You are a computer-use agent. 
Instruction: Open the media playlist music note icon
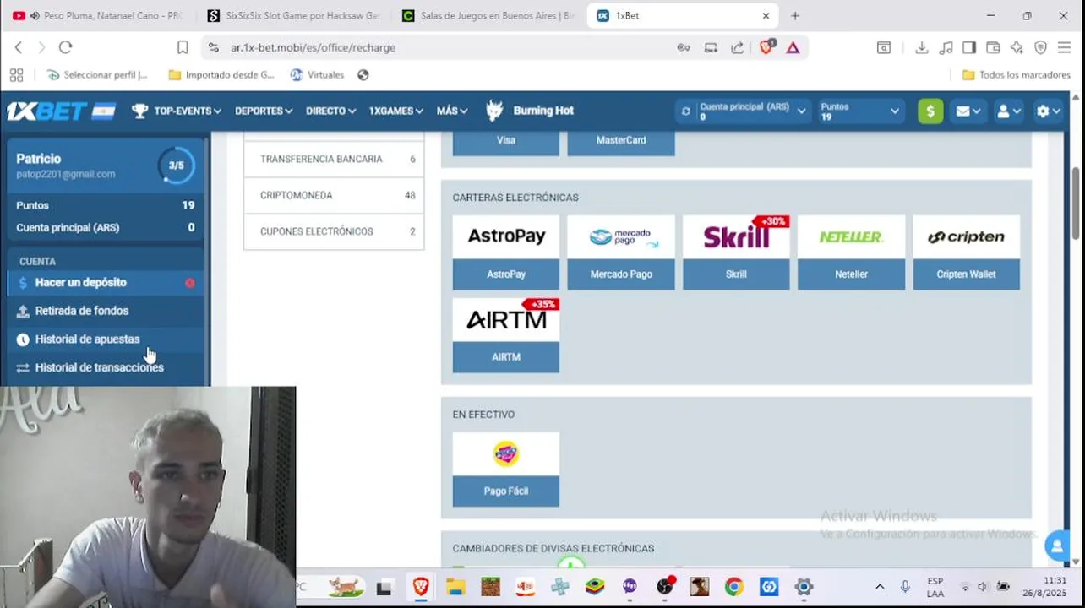click(x=946, y=47)
